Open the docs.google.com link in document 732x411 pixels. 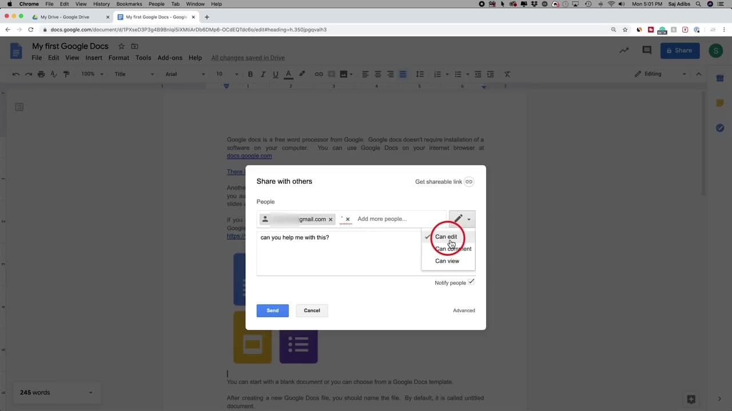(249, 155)
